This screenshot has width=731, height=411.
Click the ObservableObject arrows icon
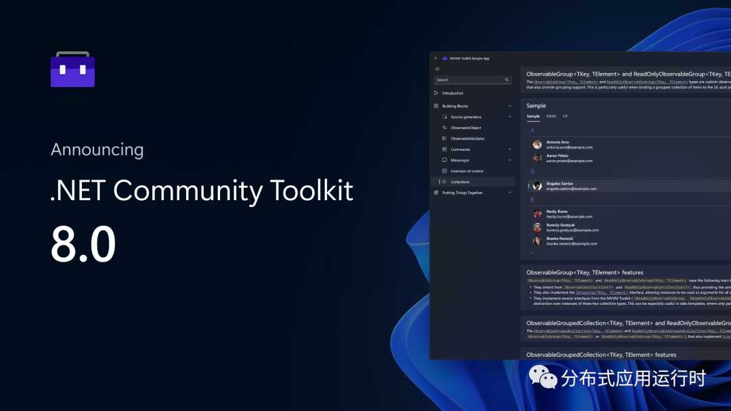[444, 128]
